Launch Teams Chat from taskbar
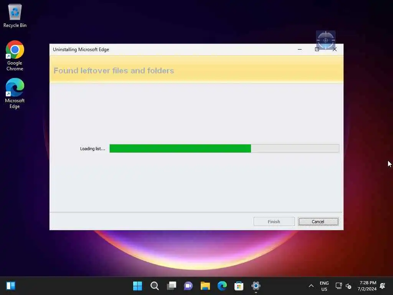 click(188, 286)
